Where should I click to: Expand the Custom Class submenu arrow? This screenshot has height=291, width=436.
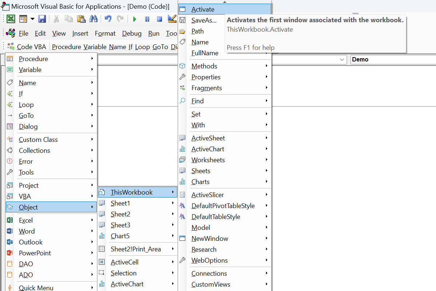click(x=92, y=139)
